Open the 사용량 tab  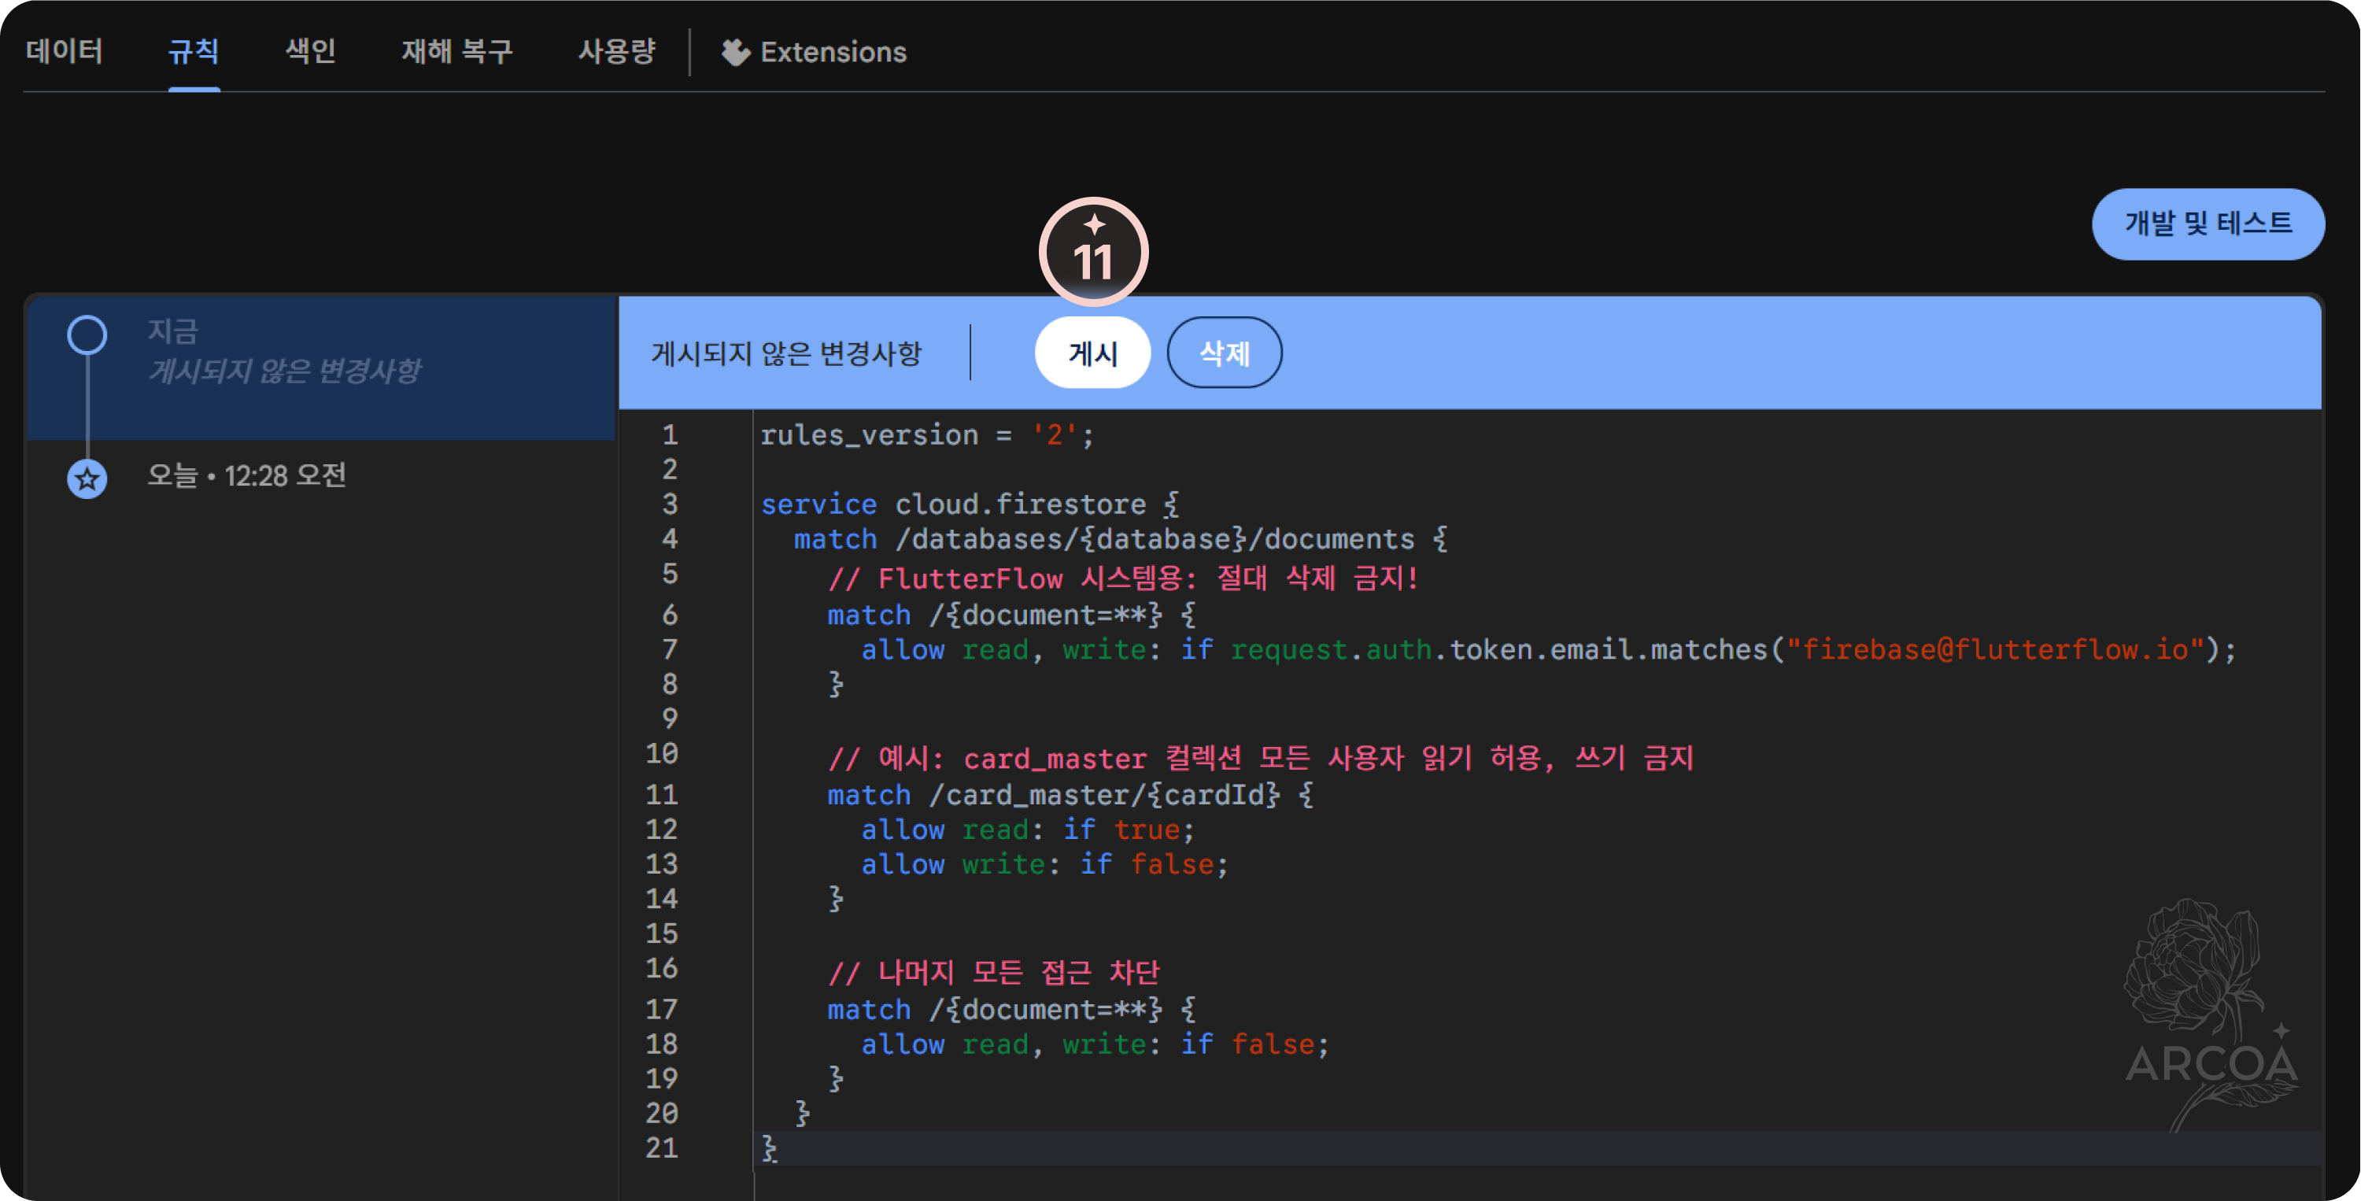point(617,51)
